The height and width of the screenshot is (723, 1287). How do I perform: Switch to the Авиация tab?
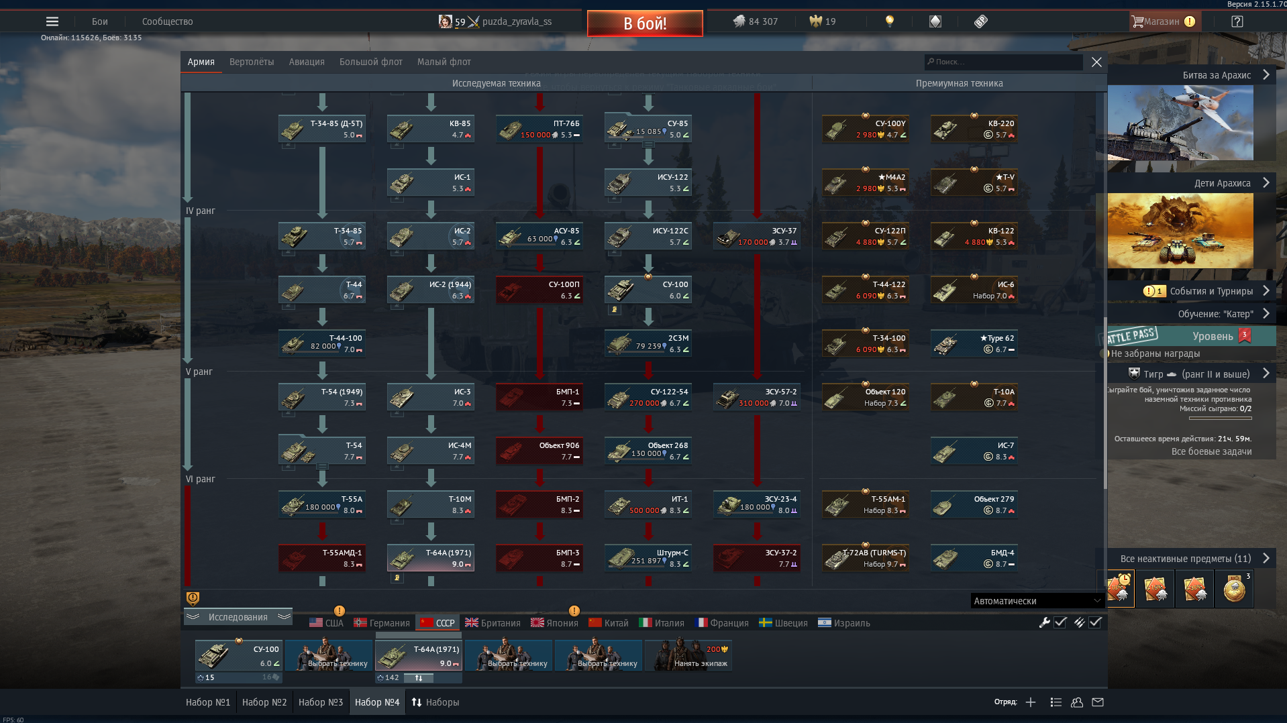[x=307, y=62]
